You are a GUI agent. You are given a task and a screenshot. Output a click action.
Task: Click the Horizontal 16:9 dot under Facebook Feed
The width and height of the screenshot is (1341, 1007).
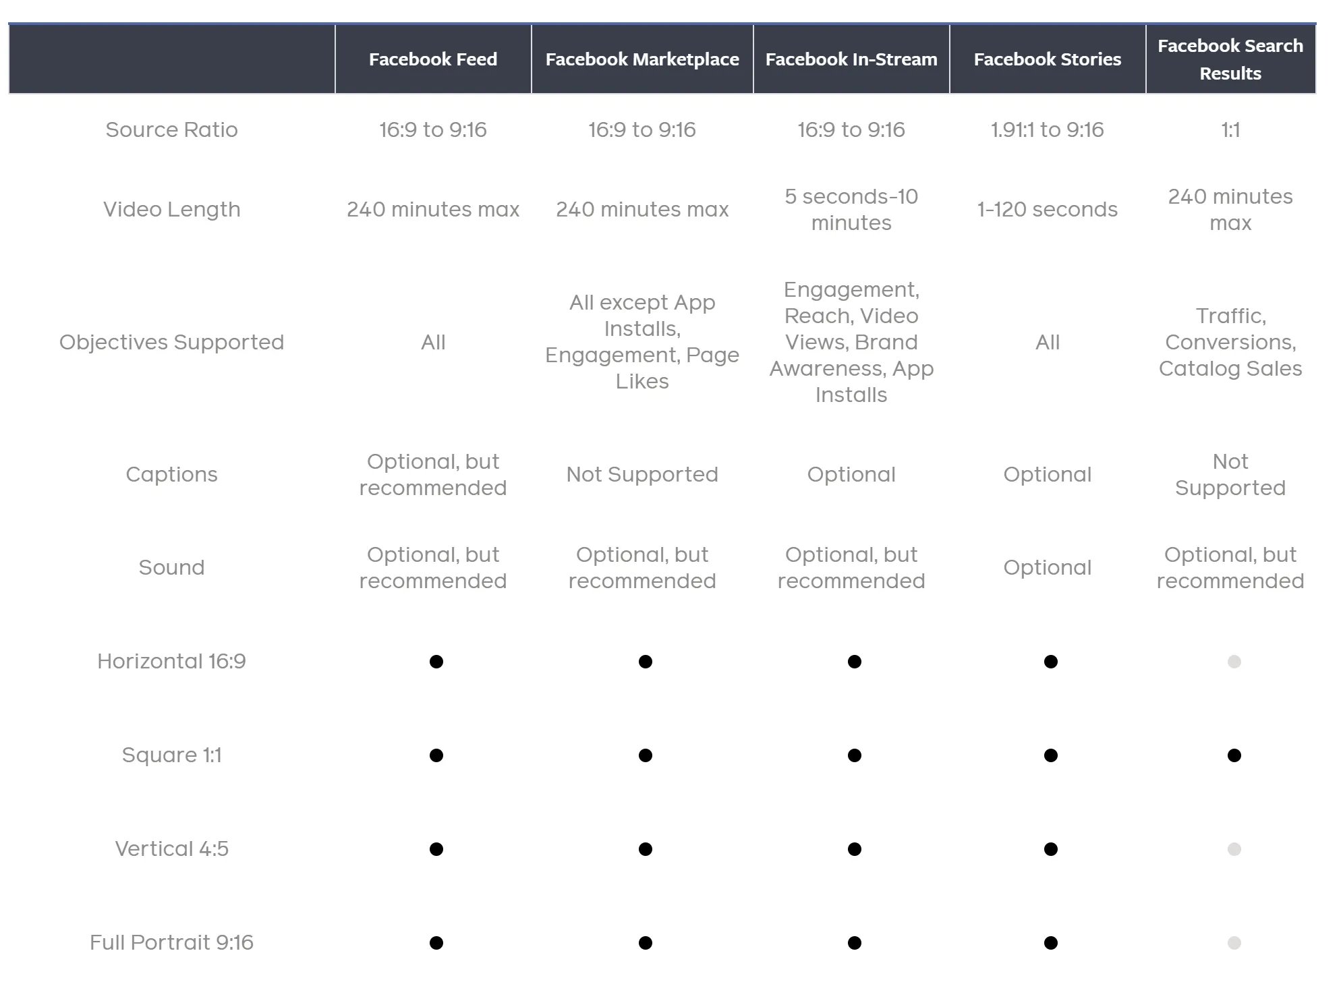[436, 662]
